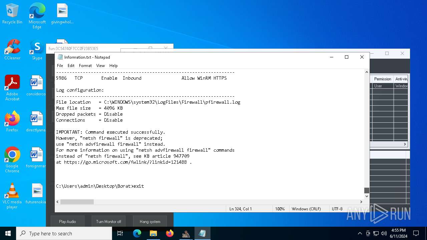Open the directlyana Word document on desktop
This screenshot has width=427, height=240.
36,122
